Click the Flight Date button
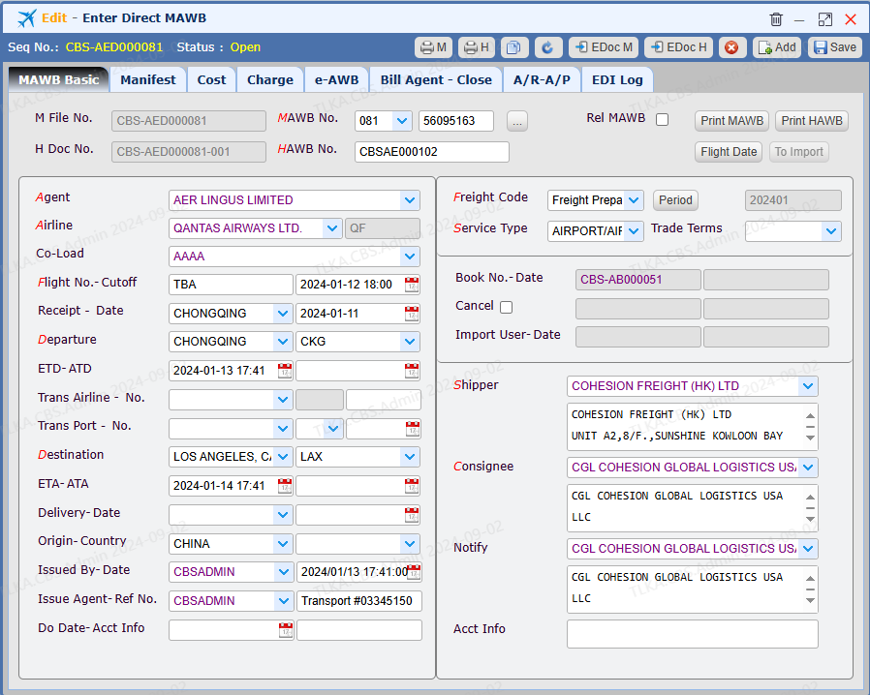 coord(728,152)
